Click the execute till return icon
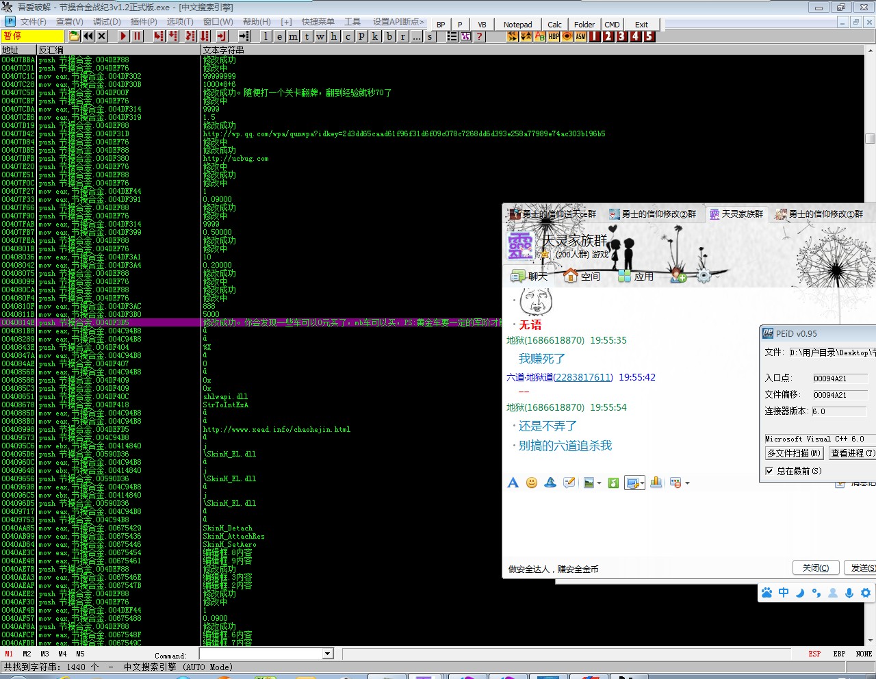This screenshot has height=679, width=876. pyautogui.click(x=222, y=36)
